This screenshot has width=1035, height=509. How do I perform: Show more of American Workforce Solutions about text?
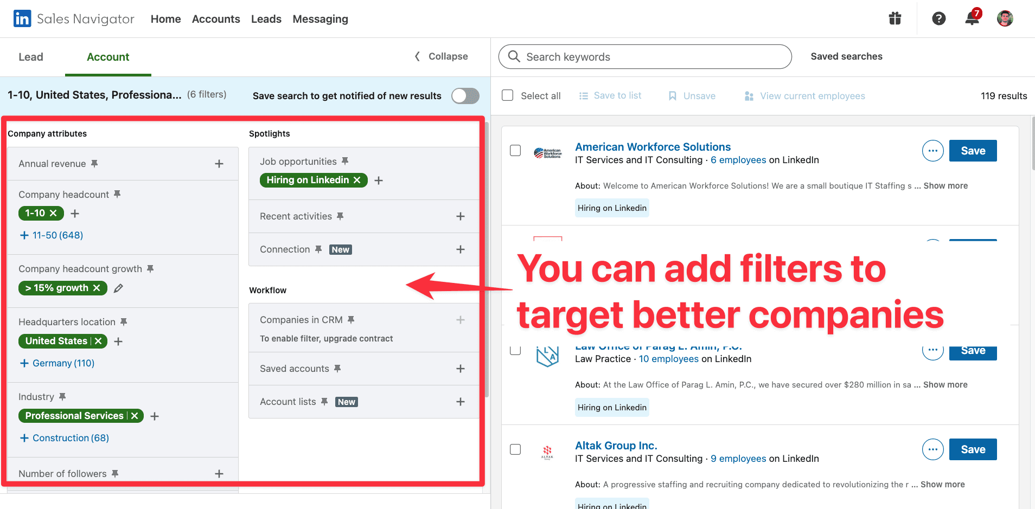tap(945, 185)
